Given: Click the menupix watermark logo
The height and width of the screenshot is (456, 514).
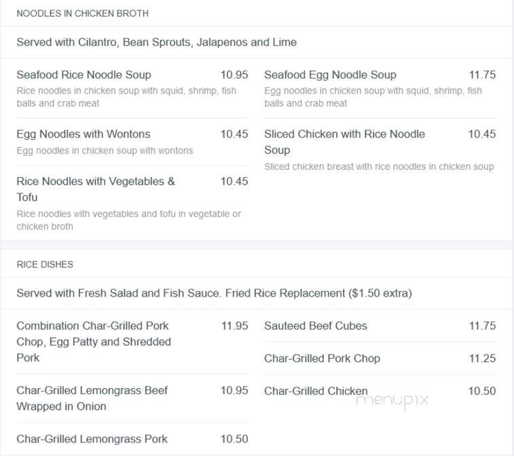Looking at the screenshot, I should [x=392, y=401].
